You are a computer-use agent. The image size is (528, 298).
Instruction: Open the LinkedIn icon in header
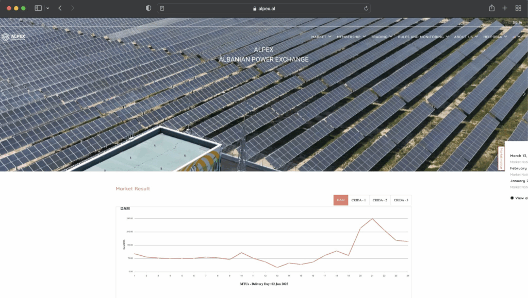tap(520, 23)
